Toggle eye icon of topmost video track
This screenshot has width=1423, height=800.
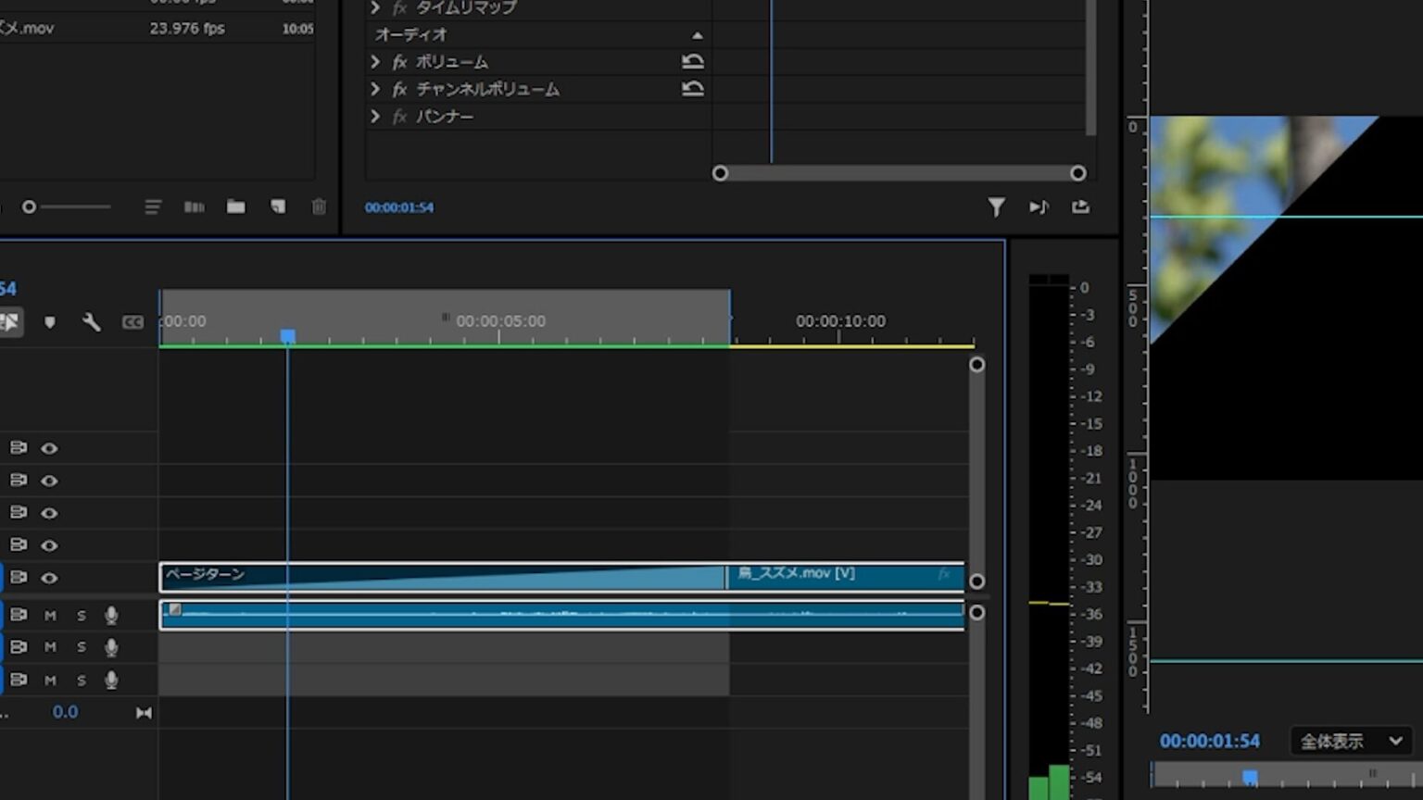49,448
